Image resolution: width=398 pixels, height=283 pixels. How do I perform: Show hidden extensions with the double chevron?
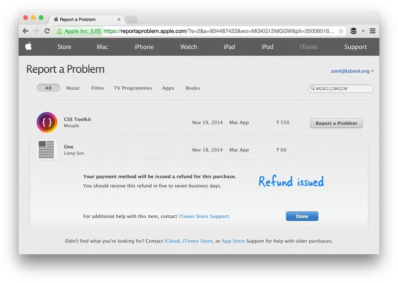coord(363,31)
